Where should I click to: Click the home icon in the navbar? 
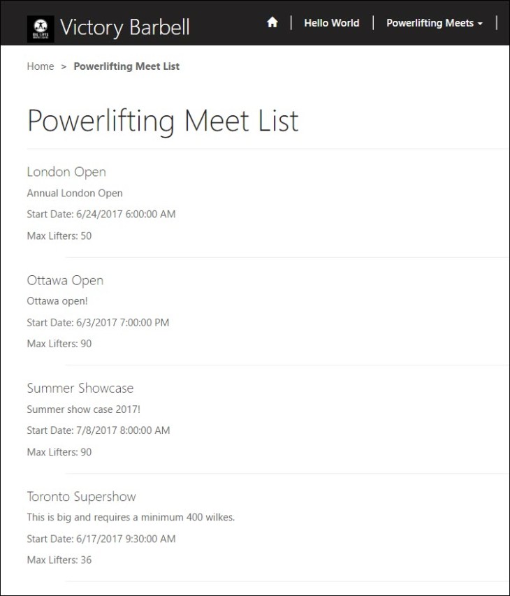[272, 22]
